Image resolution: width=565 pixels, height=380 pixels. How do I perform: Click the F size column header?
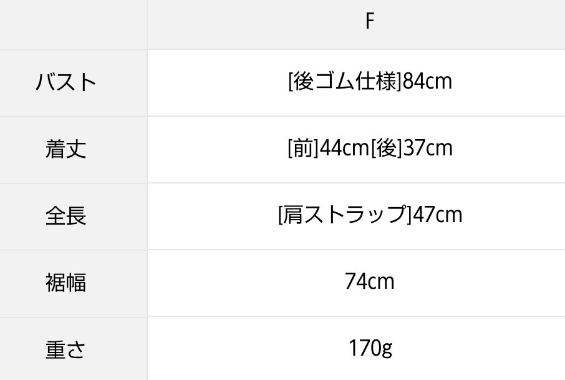click(x=369, y=22)
